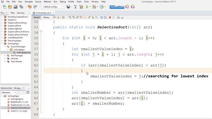
Task: Close the SelectionSort Navigator tab
Action: pos(23,88)
